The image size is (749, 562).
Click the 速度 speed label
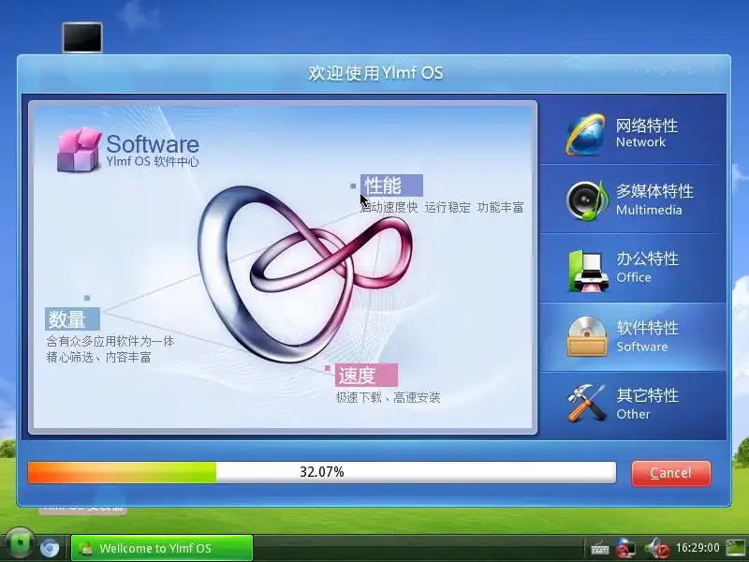pyautogui.click(x=366, y=376)
